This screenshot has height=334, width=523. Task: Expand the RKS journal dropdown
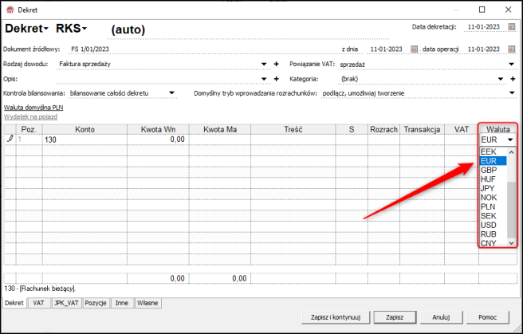(x=85, y=29)
